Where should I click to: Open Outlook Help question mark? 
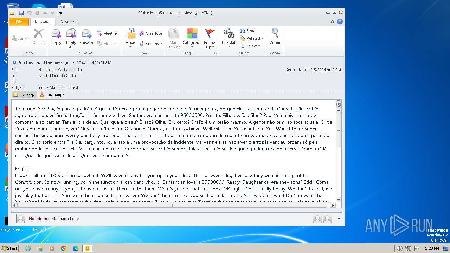[340, 21]
